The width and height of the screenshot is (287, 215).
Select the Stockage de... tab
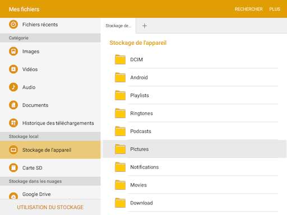pos(118,26)
